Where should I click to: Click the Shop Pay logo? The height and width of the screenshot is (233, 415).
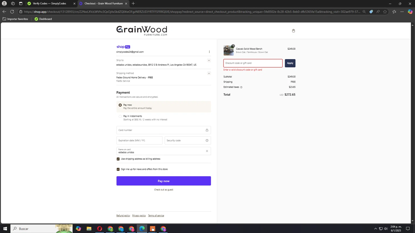123,47
